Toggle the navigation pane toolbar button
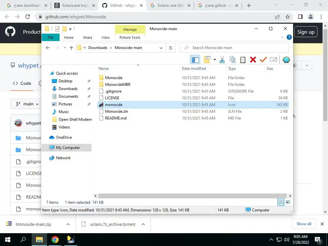The width and height of the screenshot is (328, 246). pos(195,60)
